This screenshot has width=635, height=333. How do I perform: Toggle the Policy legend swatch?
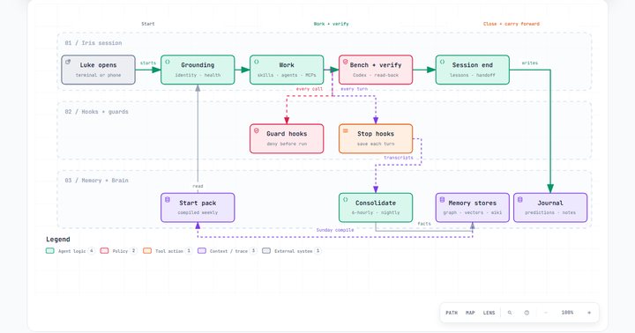(x=104, y=251)
